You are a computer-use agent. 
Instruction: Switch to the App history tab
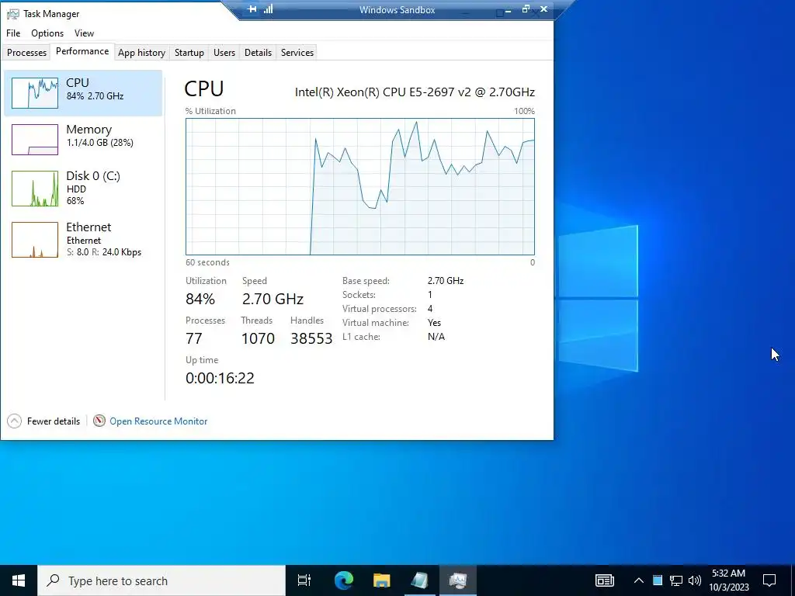coord(141,53)
